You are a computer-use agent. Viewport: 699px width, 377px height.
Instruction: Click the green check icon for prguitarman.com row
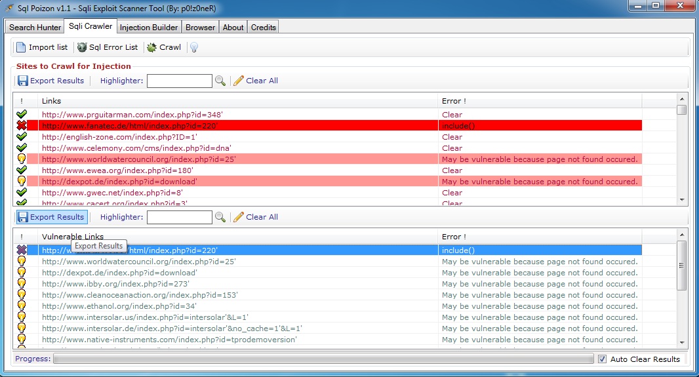(22, 114)
